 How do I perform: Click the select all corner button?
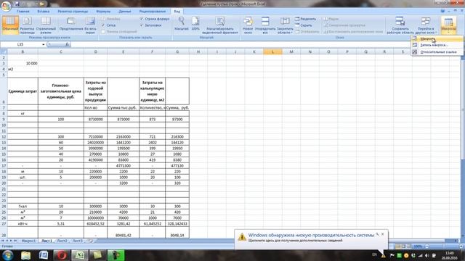pos(4,51)
